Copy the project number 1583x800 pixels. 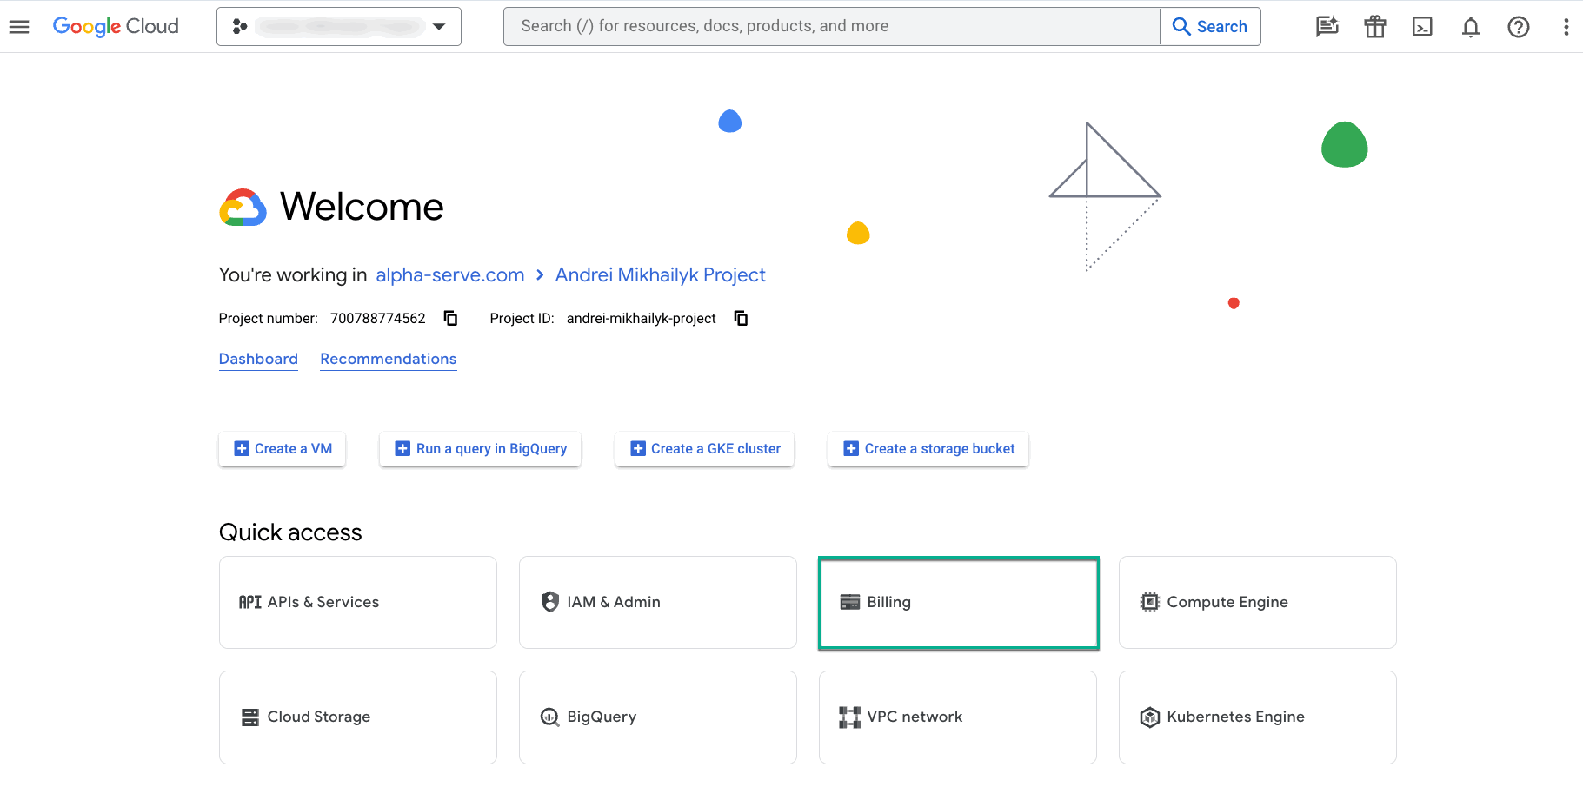(450, 318)
